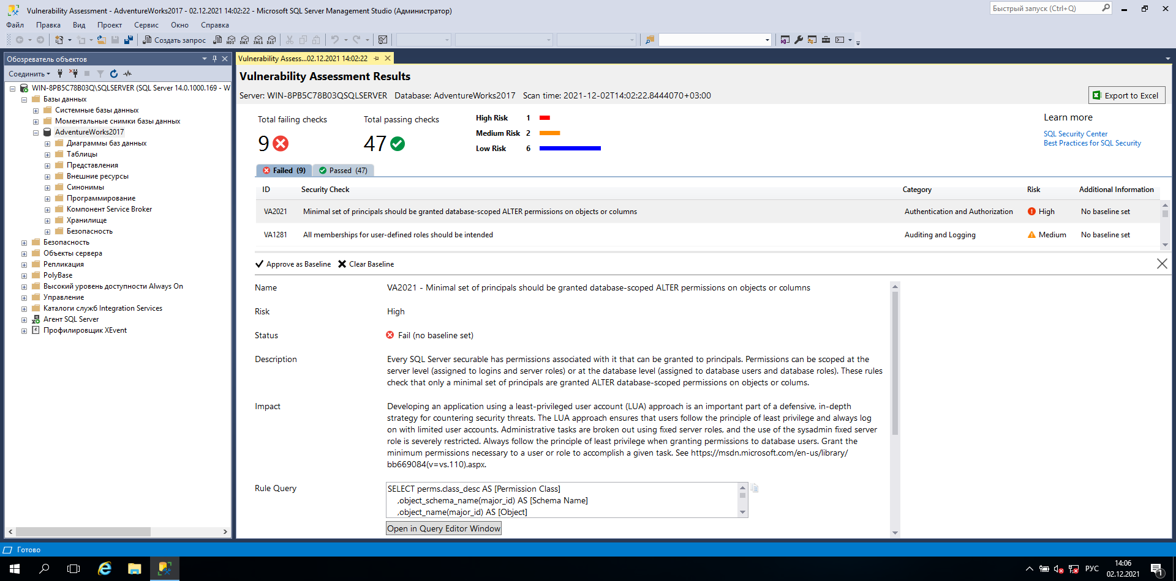Click the details pane vertical scrollbar
The width and height of the screenshot is (1176, 581).
pos(895,363)
